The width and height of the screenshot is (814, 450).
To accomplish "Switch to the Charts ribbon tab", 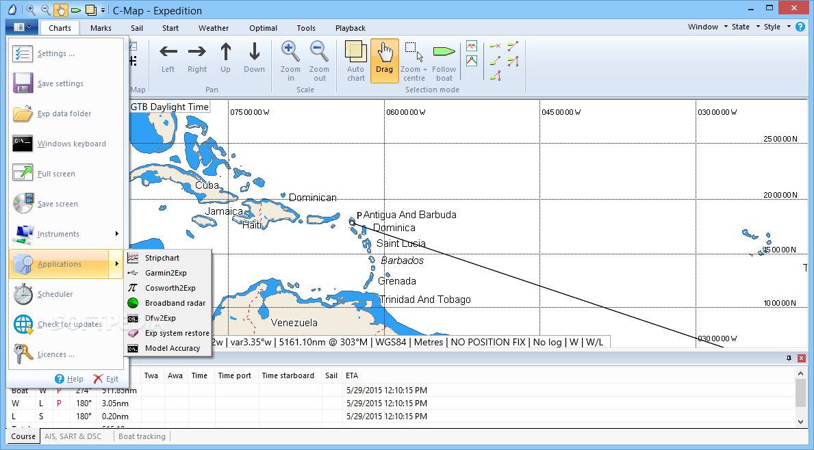I will pyautogui.click(x=60, y=28).
